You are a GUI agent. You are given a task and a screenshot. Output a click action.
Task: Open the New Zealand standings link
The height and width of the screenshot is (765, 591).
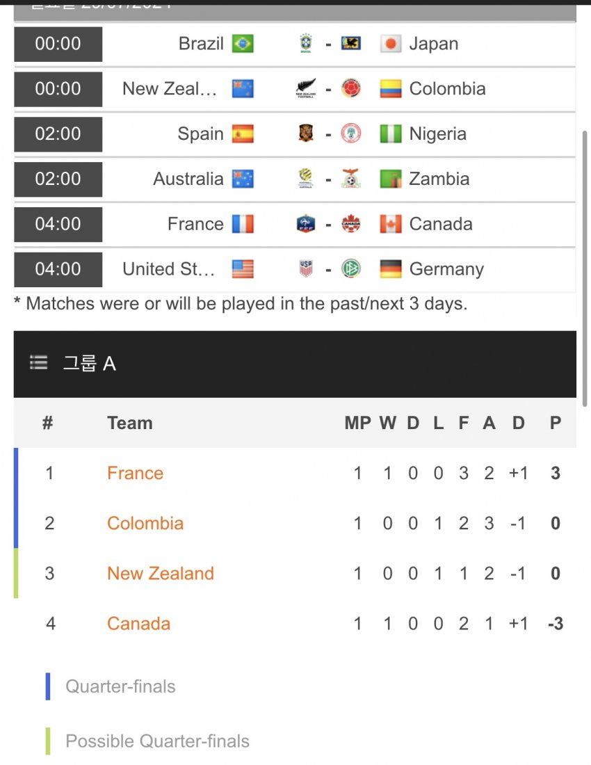click(x=161, y=574)
